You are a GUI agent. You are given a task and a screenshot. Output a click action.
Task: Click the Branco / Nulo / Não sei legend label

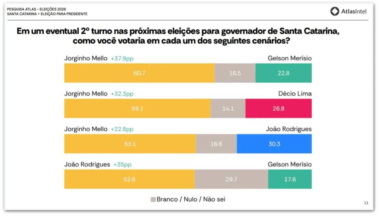click(x=191, y=199)
